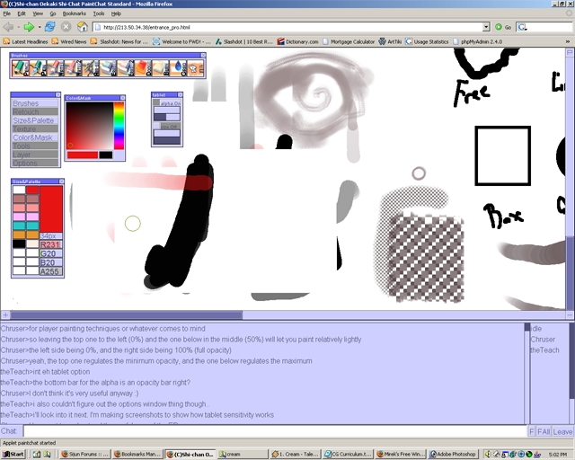Open the Back button history dropdown
This screenshot has height=460, width=575.
18,27
